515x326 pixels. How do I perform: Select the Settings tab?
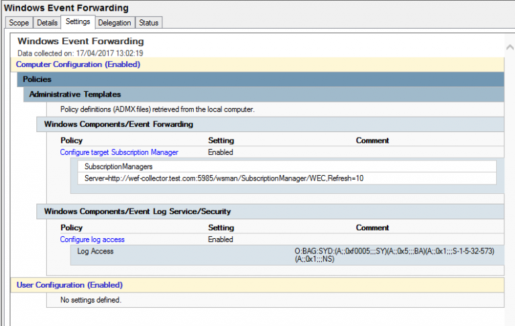[78, 21]
